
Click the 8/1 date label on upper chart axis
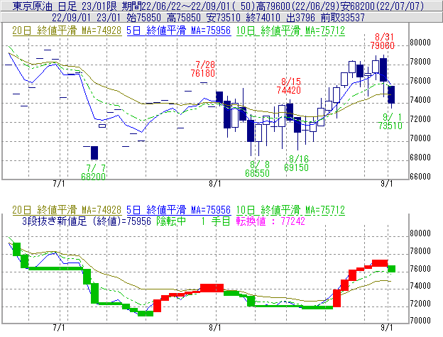[215, 184]
